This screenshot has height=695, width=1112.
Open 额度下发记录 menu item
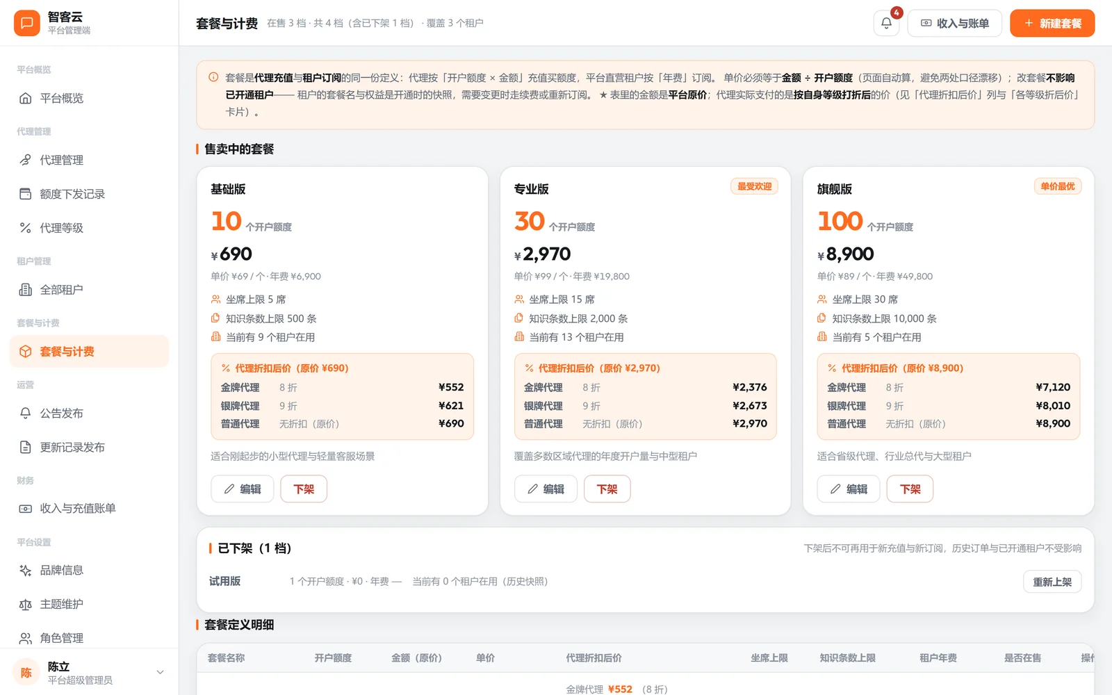coord(89,194)
